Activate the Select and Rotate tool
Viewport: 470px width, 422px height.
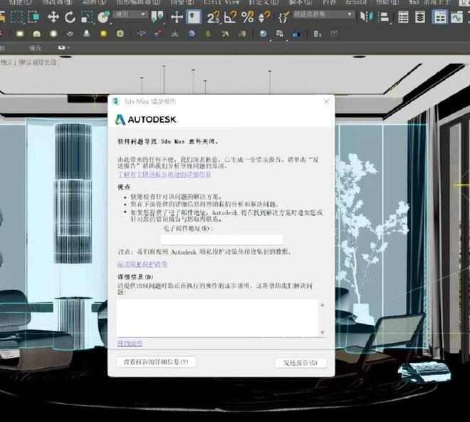70,17
